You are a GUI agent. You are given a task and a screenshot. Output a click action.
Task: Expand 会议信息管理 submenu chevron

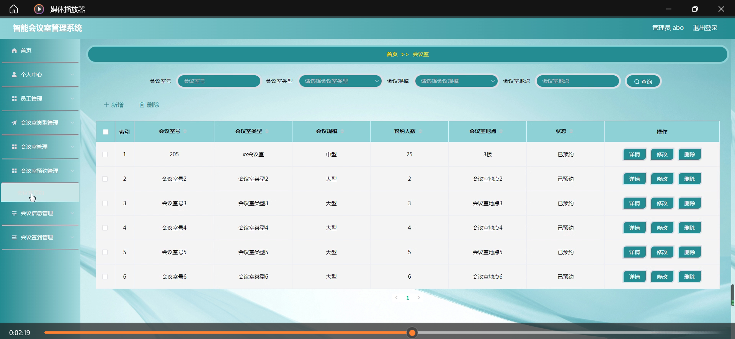pos(72,213)
